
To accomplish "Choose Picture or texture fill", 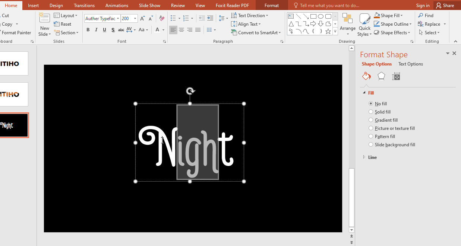I will click(371, 128).
